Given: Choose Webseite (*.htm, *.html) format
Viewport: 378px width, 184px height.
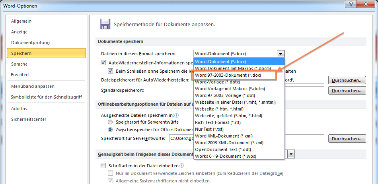Looking at the screenshot, I should coord(239,109).
